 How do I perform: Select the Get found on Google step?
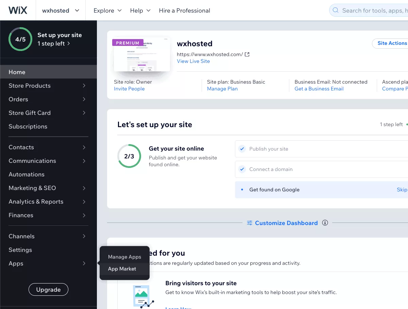click(x=321, y=190)
